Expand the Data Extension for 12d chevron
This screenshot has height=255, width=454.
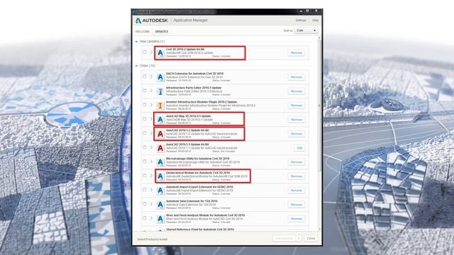(x=151, y=204)
